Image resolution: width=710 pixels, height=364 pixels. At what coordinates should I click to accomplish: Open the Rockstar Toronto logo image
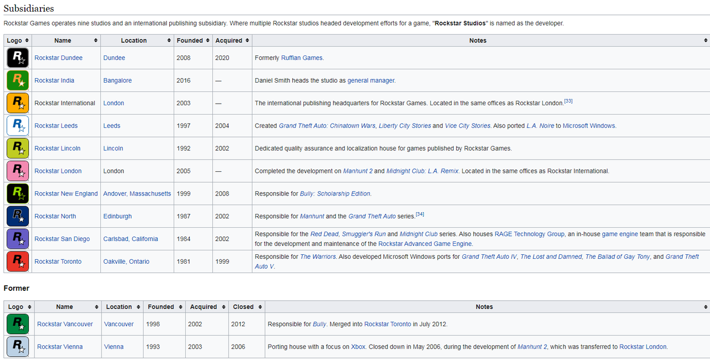point(18,262)
